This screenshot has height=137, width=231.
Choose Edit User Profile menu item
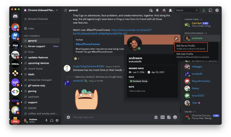(193, 55)
